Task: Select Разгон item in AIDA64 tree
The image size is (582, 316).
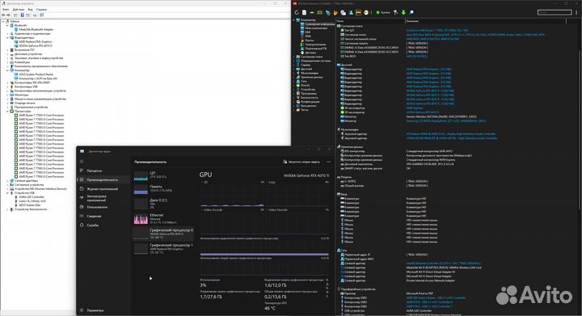Action: pyautogui.click(x=309, y=40)
